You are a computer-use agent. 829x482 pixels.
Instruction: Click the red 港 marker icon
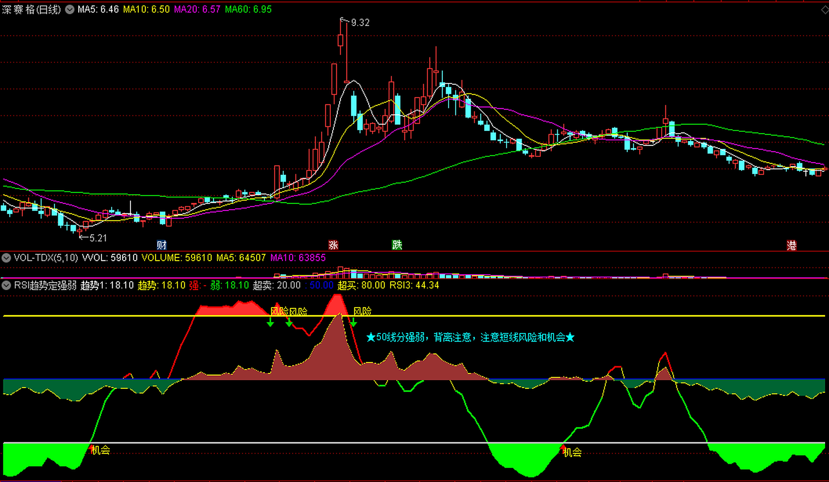(791, 246)
